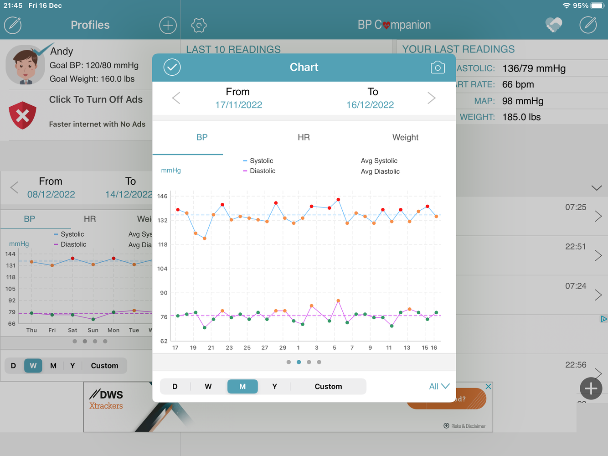Switch to the Weight tab in chart
Screen dimensions: 608x456
pos(405,137)
